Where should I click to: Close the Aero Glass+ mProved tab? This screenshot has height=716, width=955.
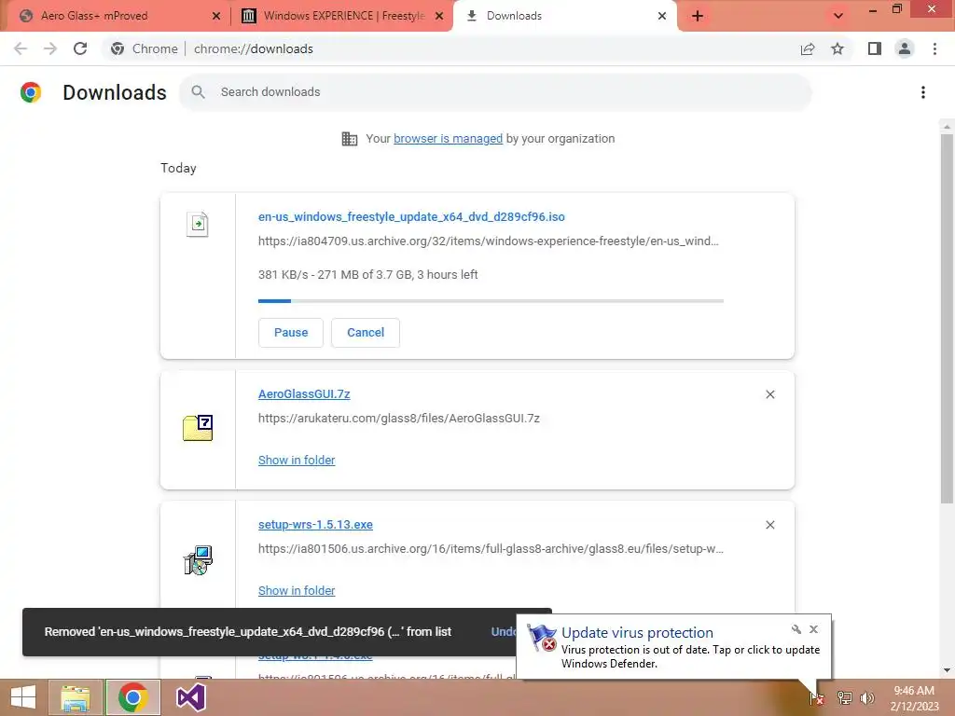pyautogui.click(x=216, y=16)
